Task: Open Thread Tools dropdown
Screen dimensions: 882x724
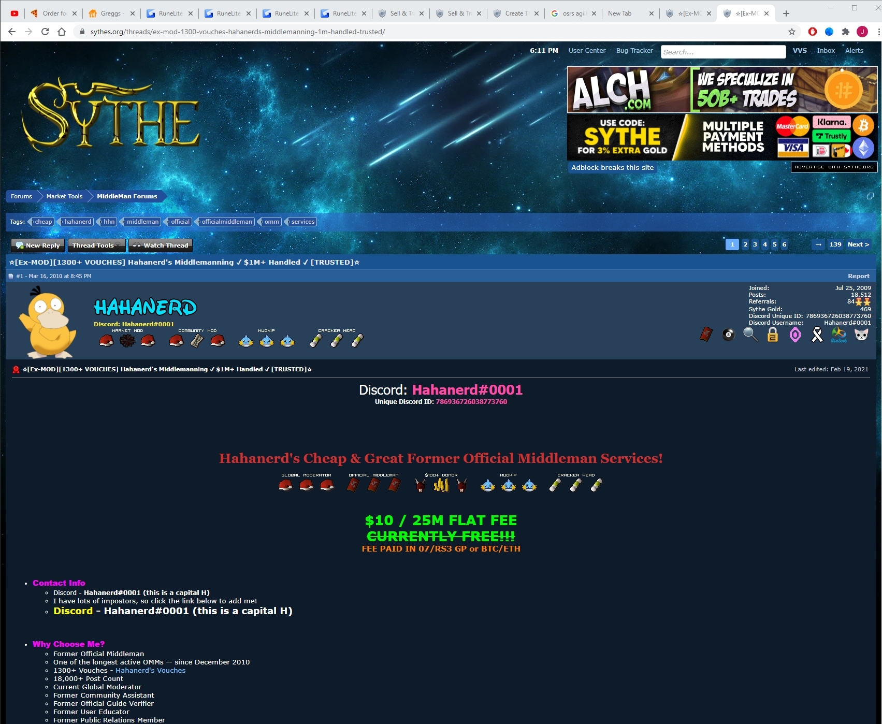Action: pyautogui.click(x=97, y=245)
